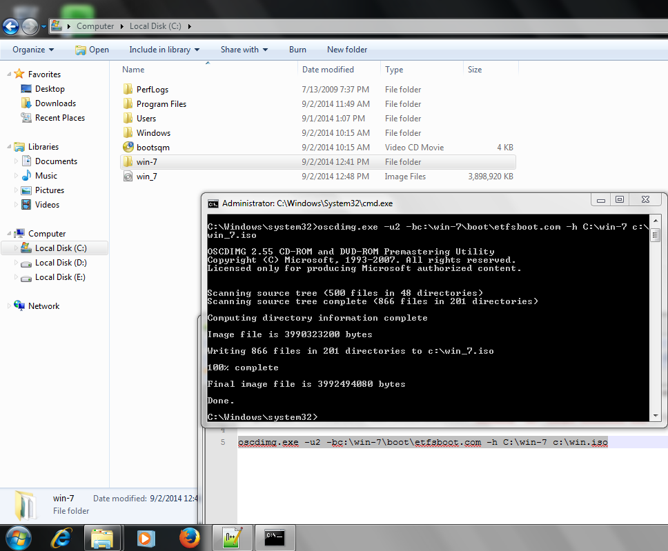Expand Local Disk (D:) in the navigation pane
The height and width of the screenshot is (551, 668).
15,263
